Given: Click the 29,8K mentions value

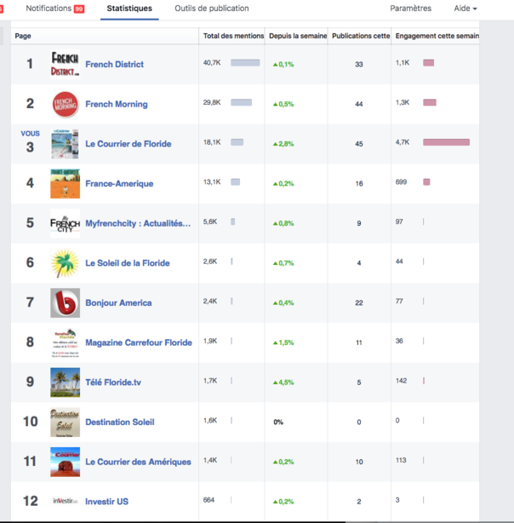Looking at the screenshot, I should pyautogui.click(x=212, y=102).
